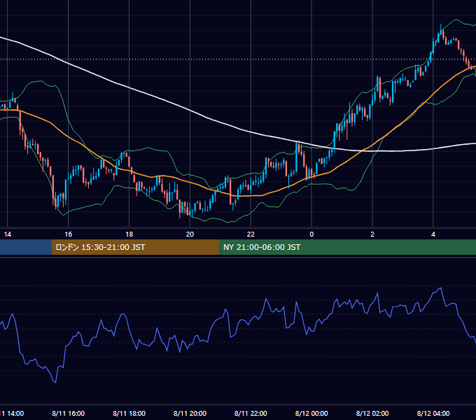The width and height of the screenshot is (476, 420).
Task: Click the 8/12 00:00 time label
Action: [x=311, y=413]
